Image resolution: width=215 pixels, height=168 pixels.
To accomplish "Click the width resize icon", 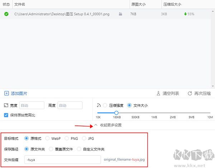I will [x=6, y=105].
